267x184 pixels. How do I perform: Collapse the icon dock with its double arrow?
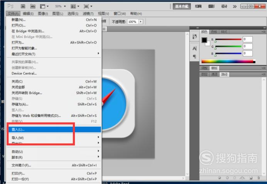click(x=197, y=28)
